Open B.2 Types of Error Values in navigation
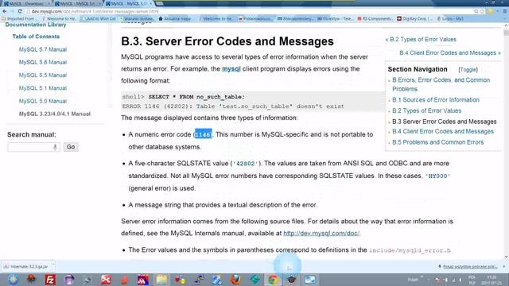Screen dimensions: 509x286 coord(426,111)
